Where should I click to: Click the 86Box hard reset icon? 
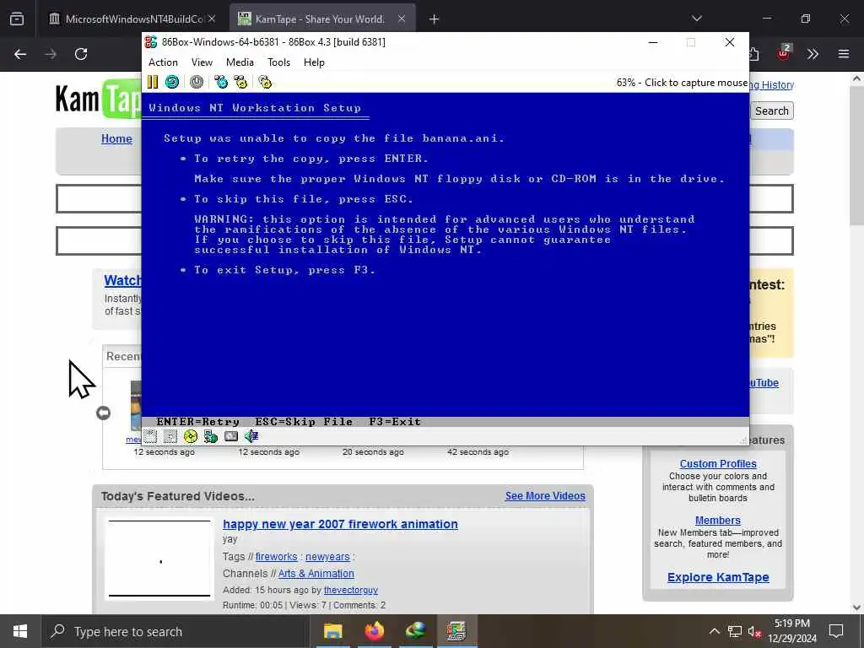pos(172,82)
